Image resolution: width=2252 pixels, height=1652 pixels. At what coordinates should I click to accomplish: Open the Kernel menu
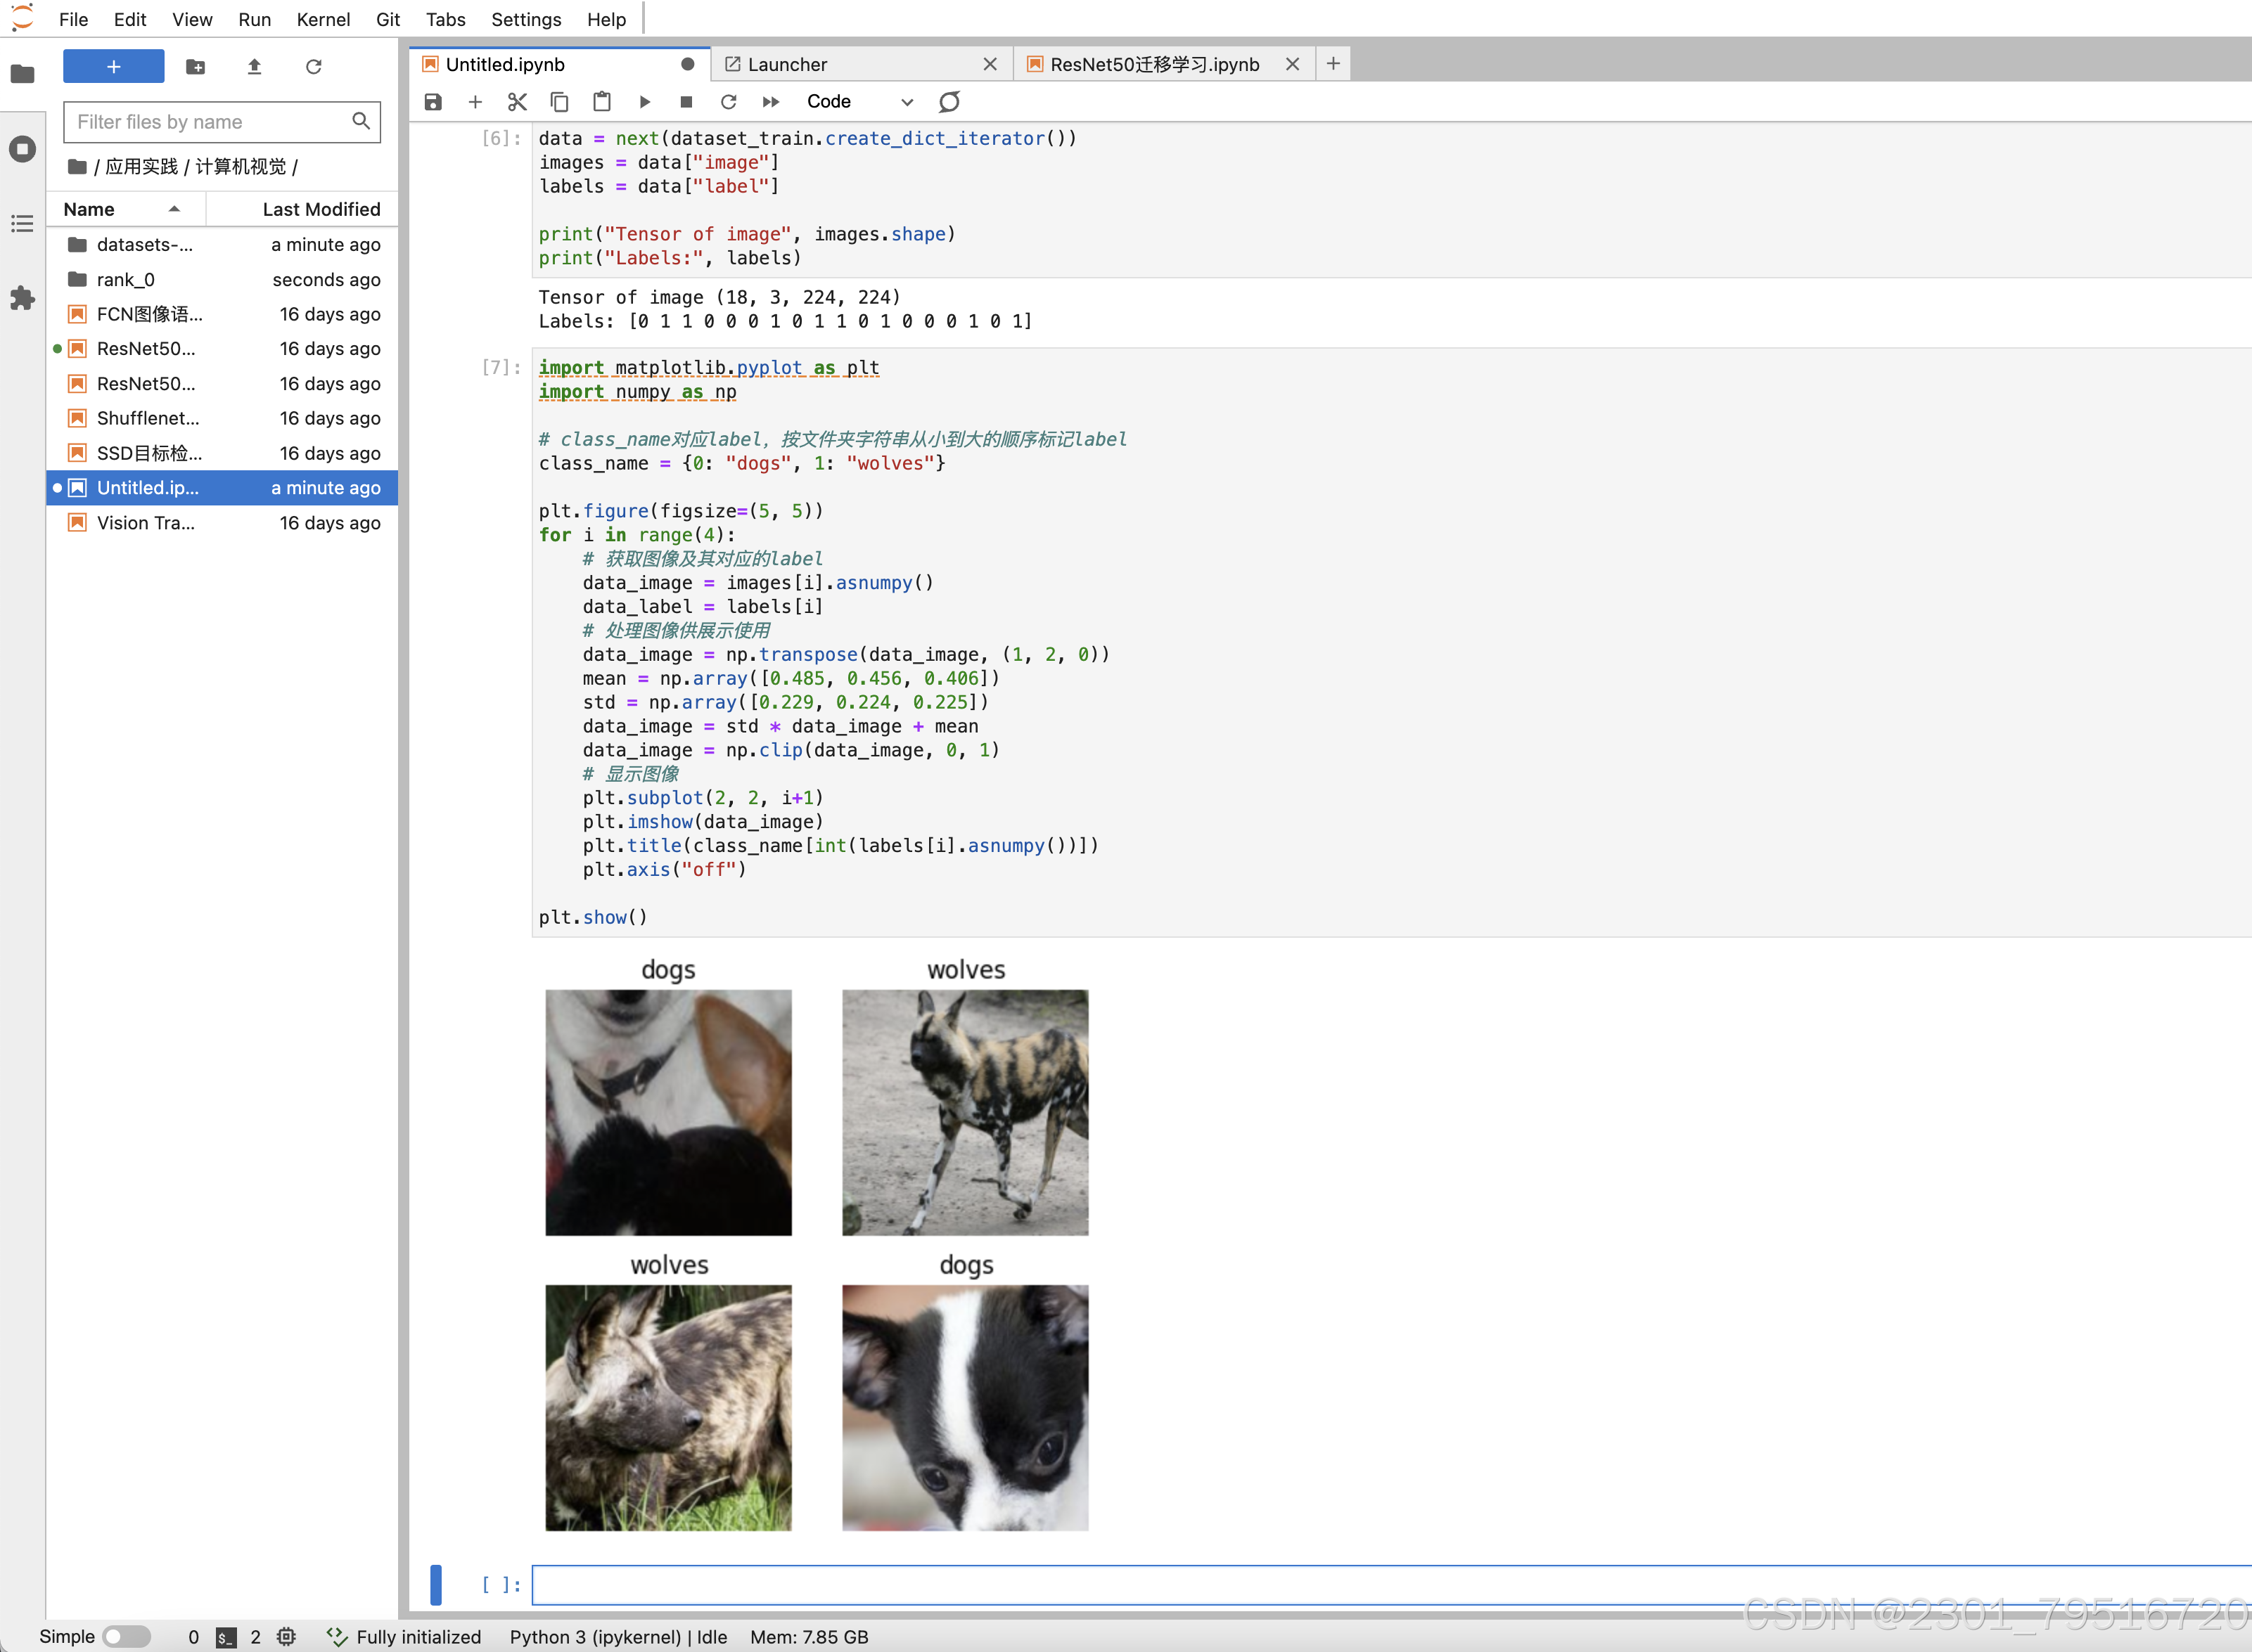coord(323,19)
